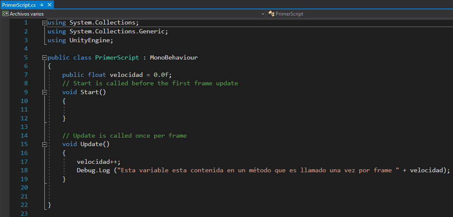The height and width of the screenshot is (217, 453).
Task: Click the velocidad++ statement
Action: (98, 162)
